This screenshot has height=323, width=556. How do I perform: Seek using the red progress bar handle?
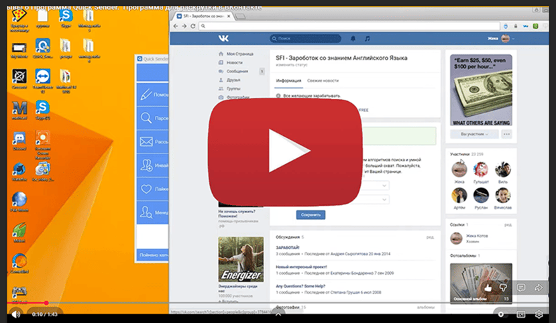(46, 303)
